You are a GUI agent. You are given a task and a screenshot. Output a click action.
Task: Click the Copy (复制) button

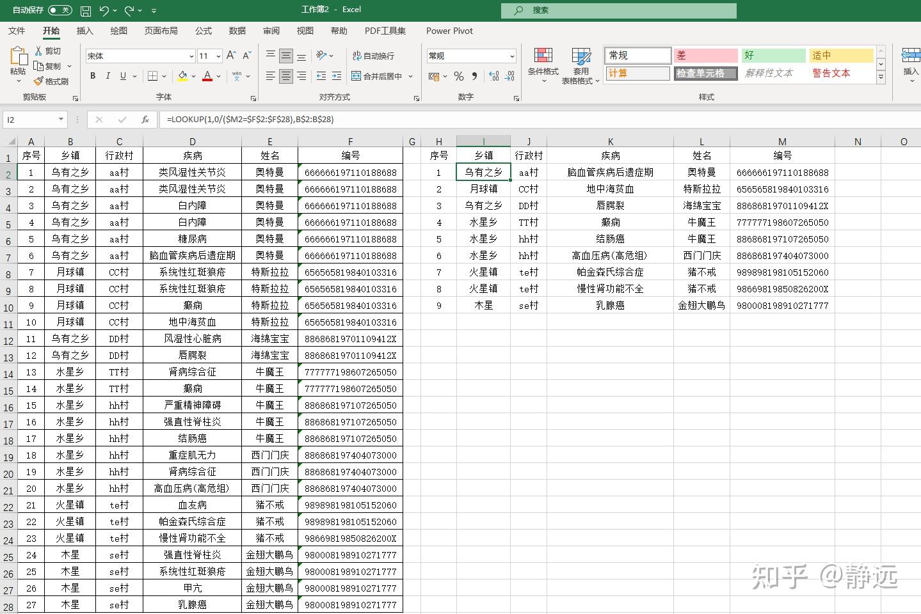(x=48, y=66)
